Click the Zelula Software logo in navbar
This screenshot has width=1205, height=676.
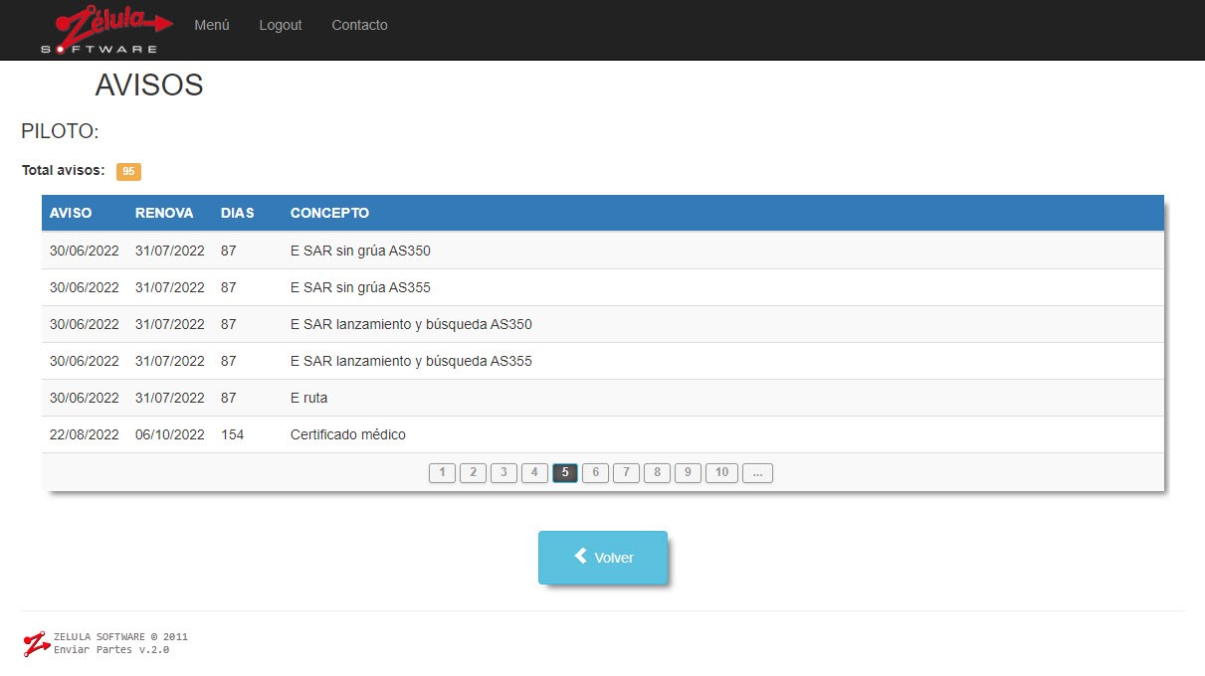106,31
